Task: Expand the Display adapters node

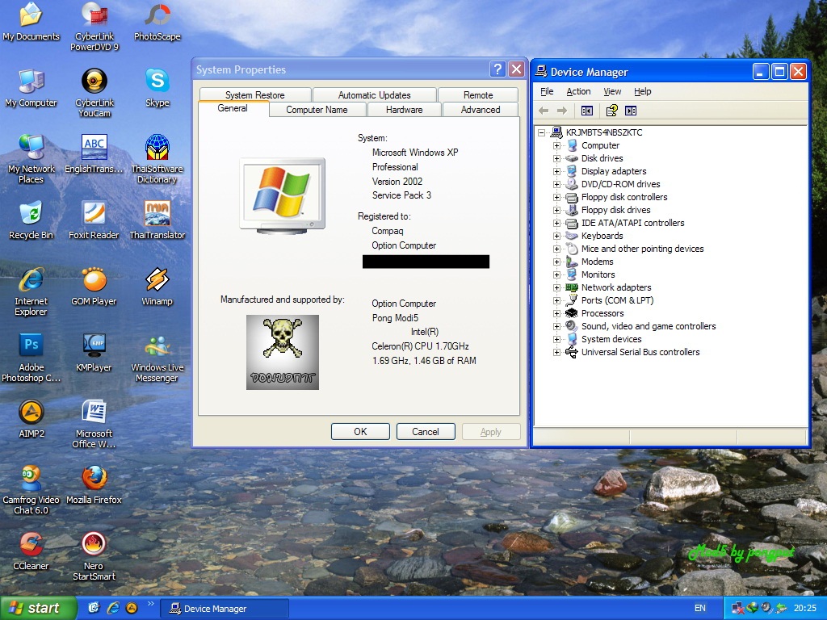Action: [x=556, y=171]
